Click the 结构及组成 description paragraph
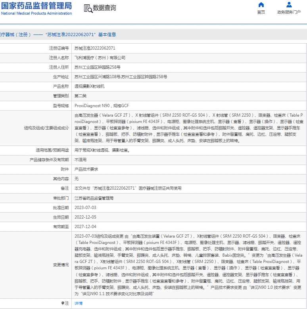This screenshot has height=309, width=307. [189, 128]
